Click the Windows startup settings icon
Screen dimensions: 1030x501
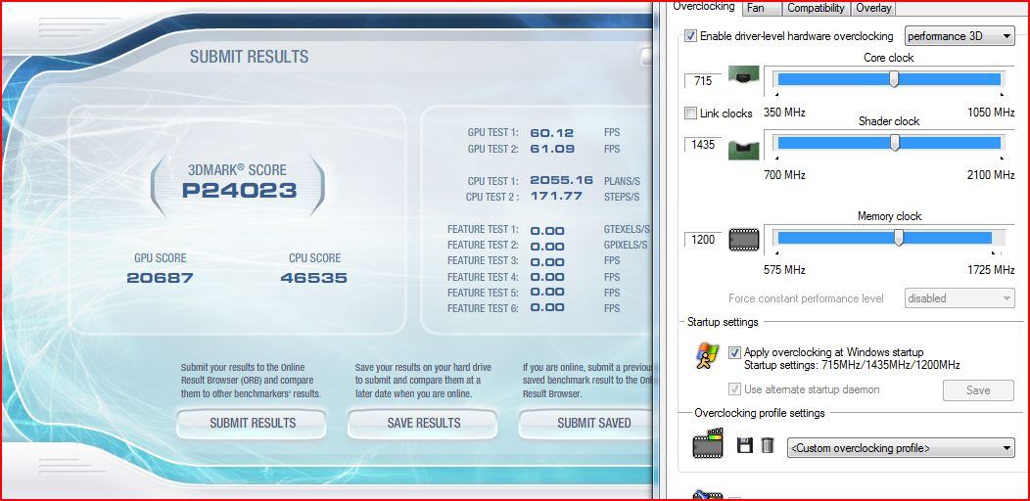(x=708, y=355)
